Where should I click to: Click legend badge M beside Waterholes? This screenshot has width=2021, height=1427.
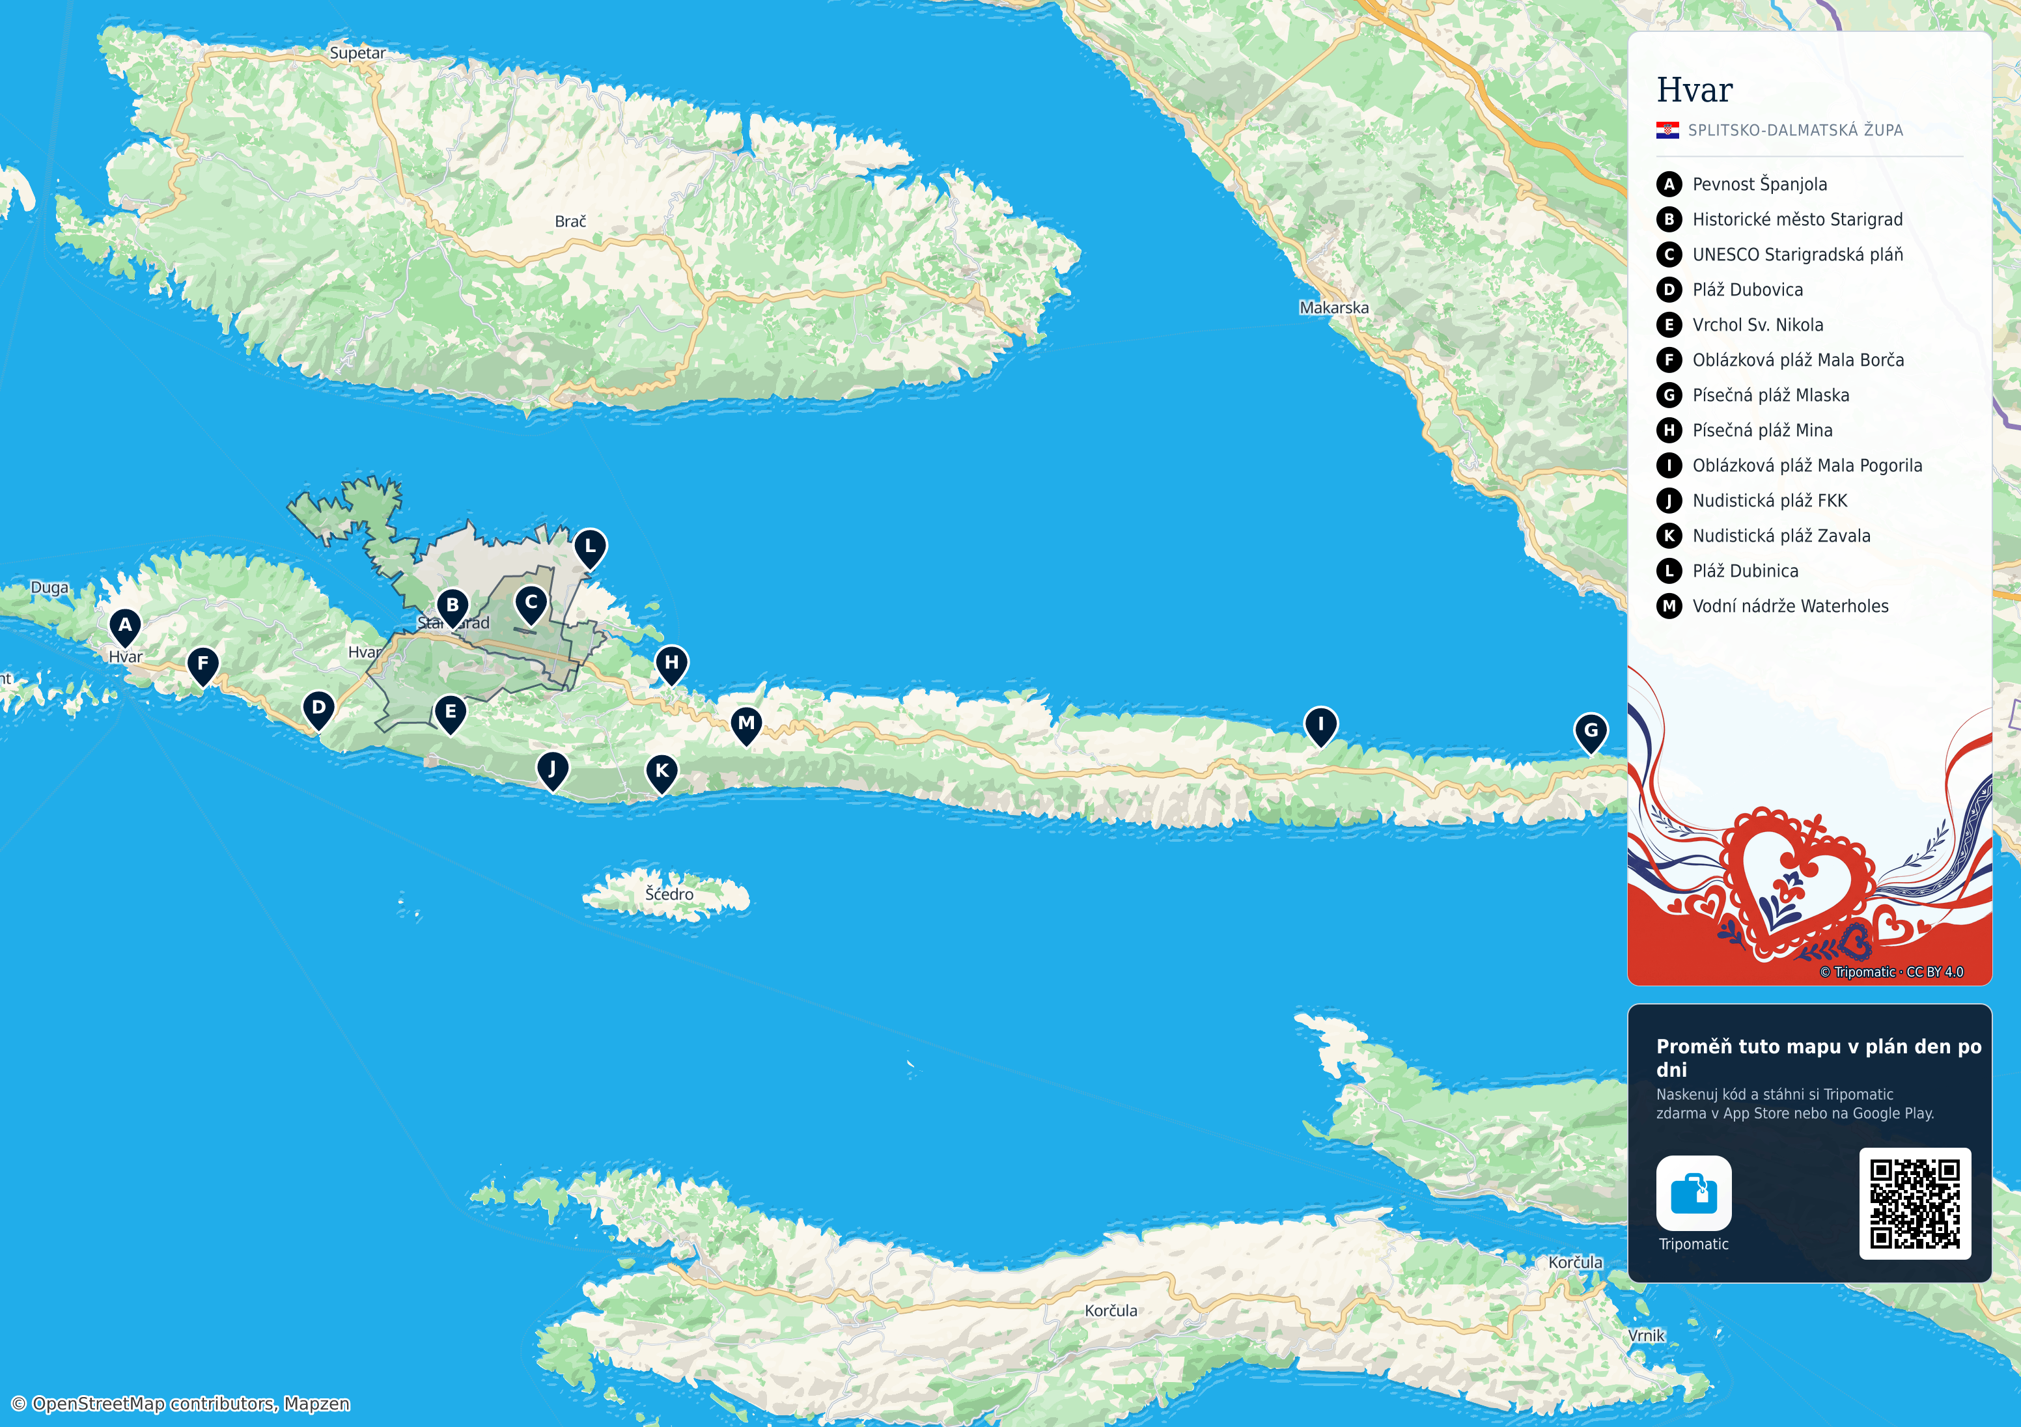point(1669,607)
